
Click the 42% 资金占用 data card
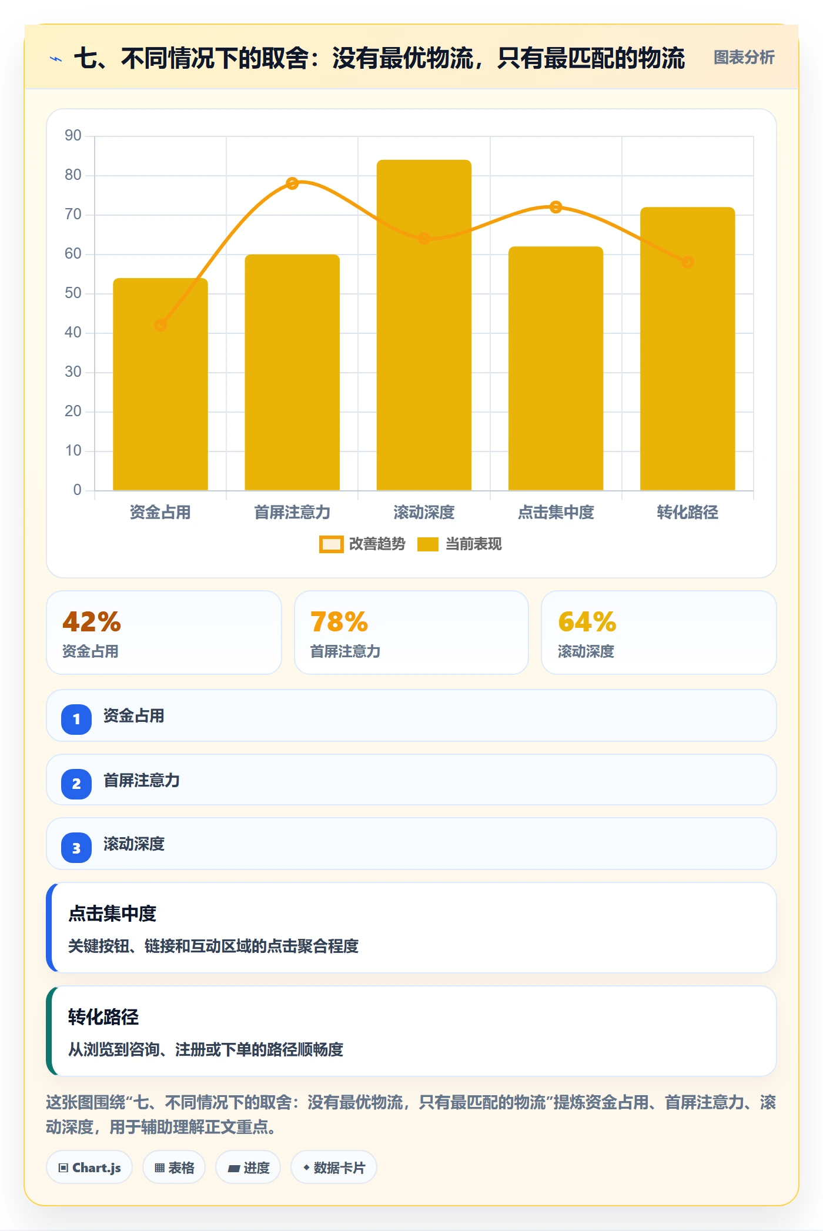[164, 633]
